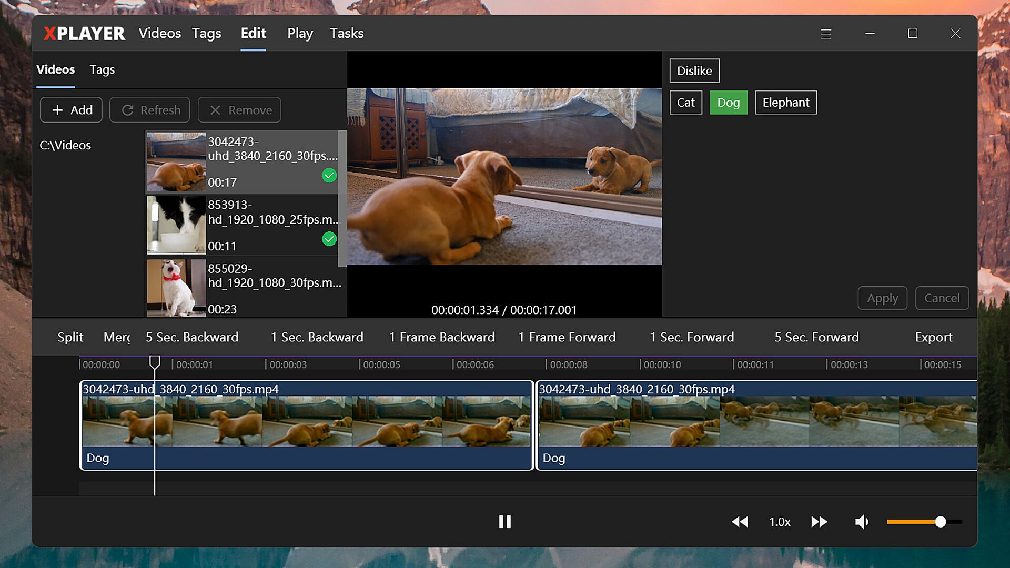Click the plus Add button

coord(71,110)
